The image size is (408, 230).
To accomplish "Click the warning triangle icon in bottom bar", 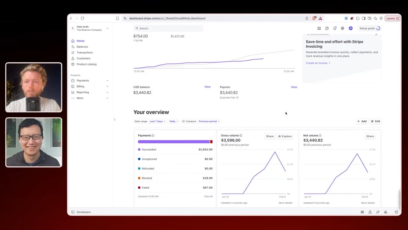I will point(370,212).
